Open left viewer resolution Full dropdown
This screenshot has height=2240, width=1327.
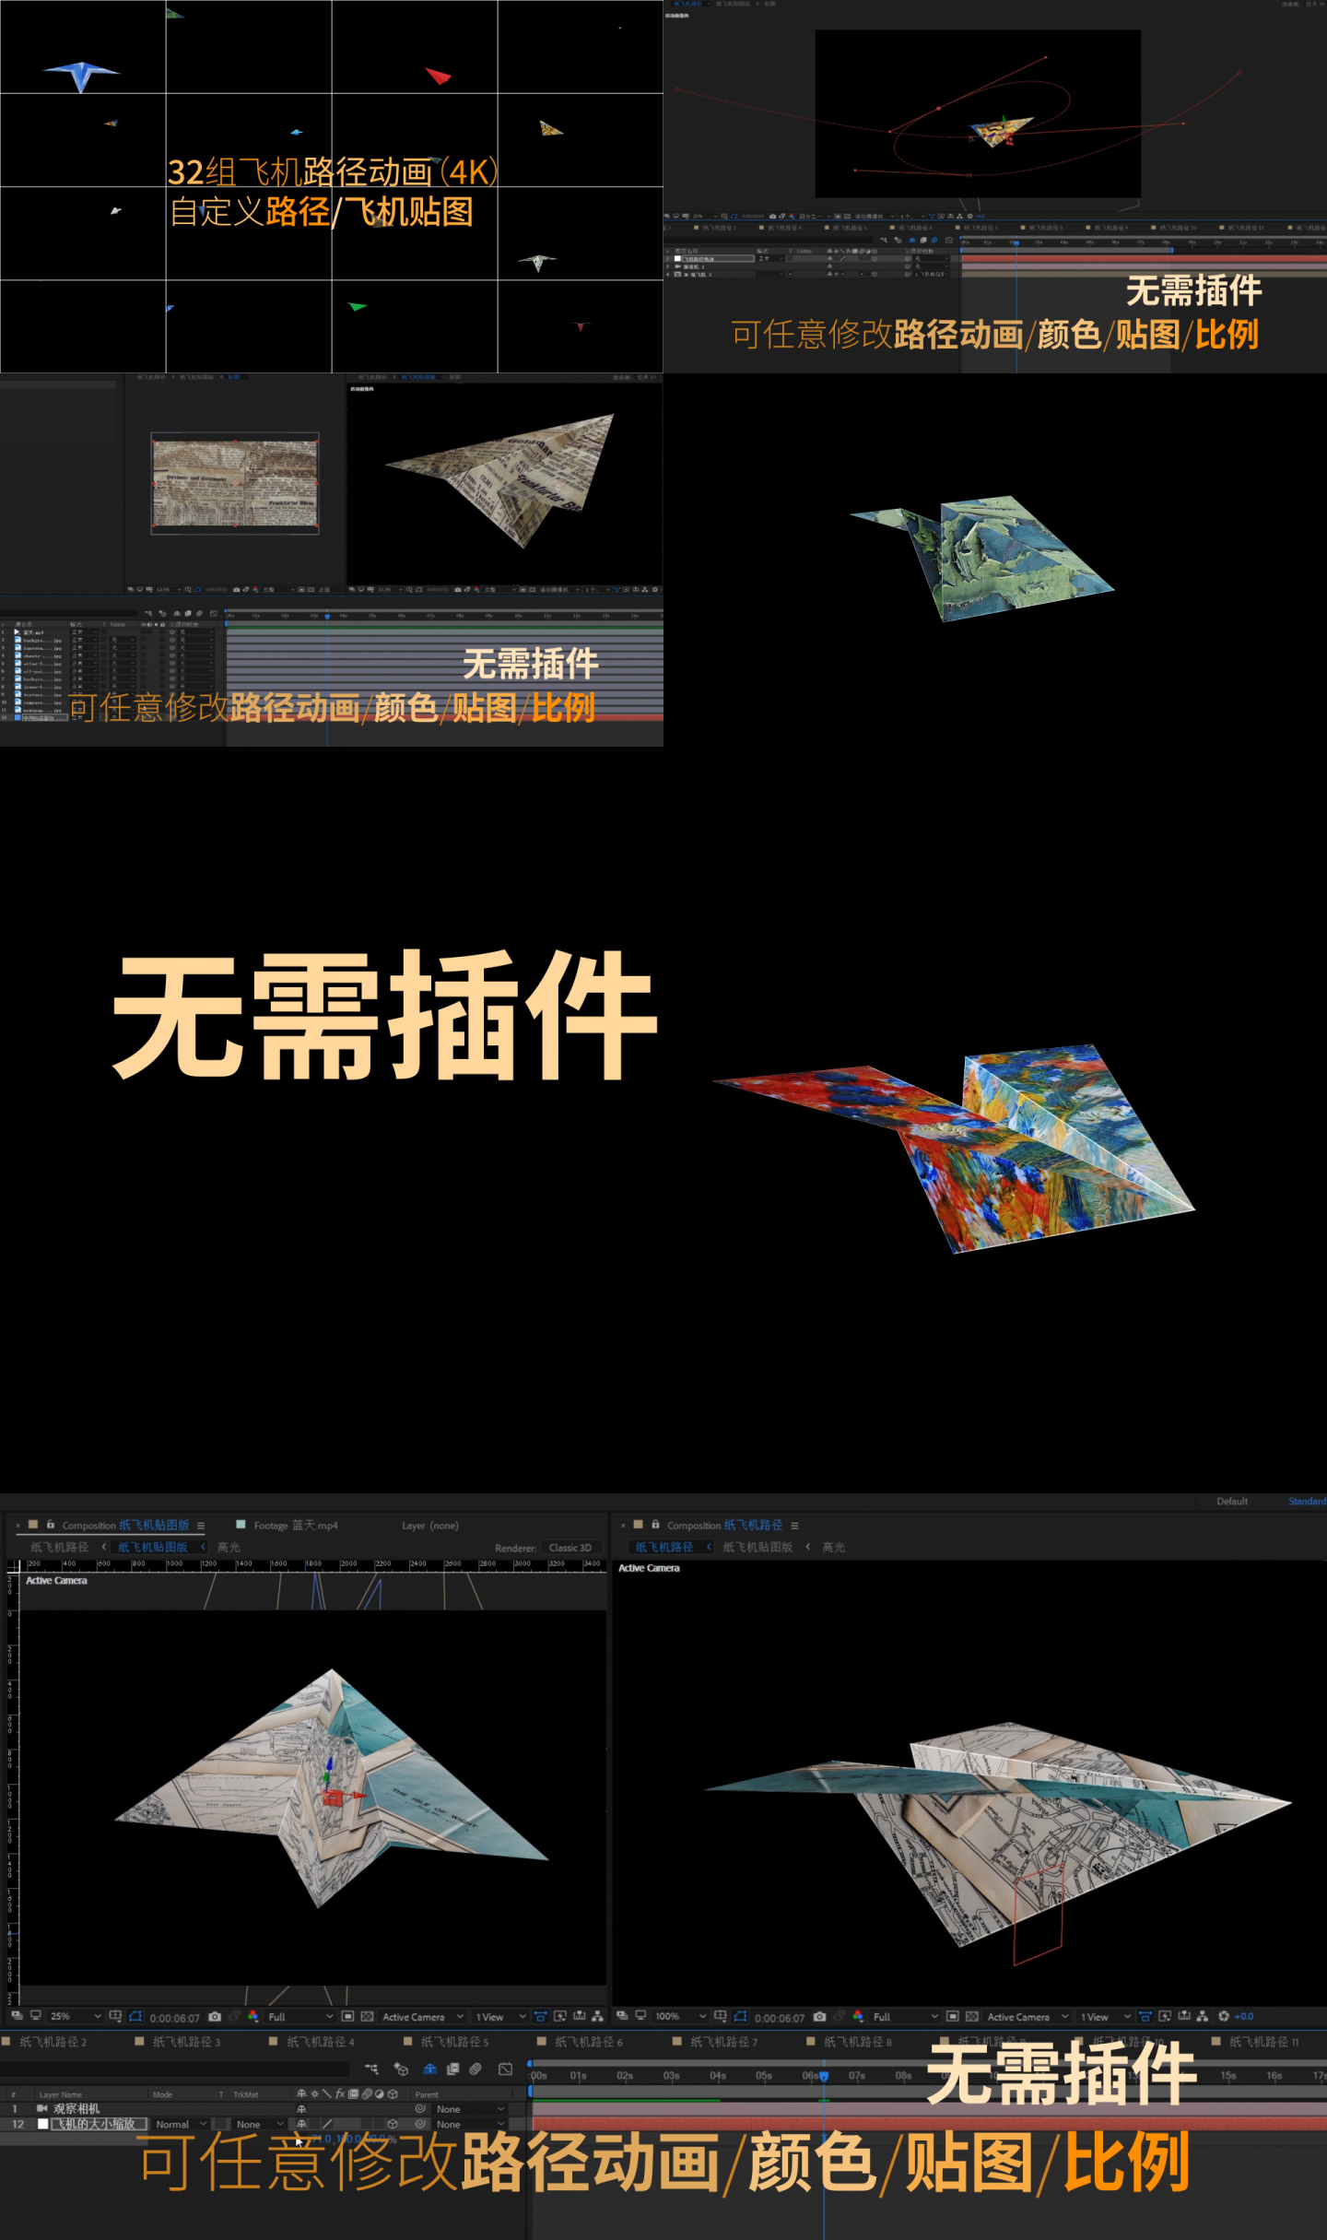[x=300, y=2017]
